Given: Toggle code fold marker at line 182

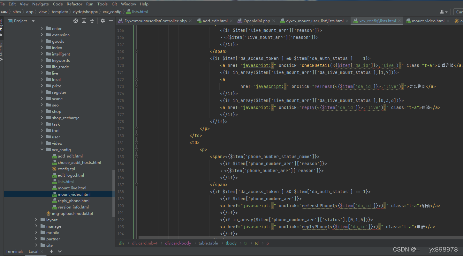Looking at the screenshot, I should (x=136, y=150).
